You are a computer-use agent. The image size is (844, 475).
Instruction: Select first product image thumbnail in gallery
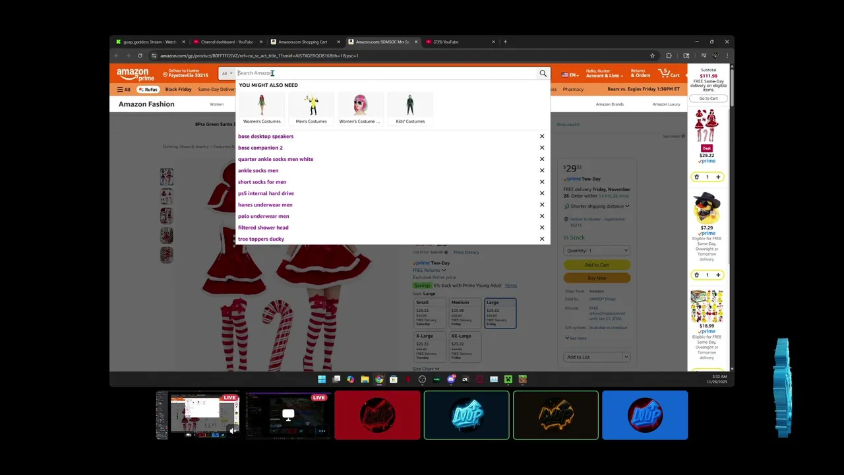pos(166,176)
